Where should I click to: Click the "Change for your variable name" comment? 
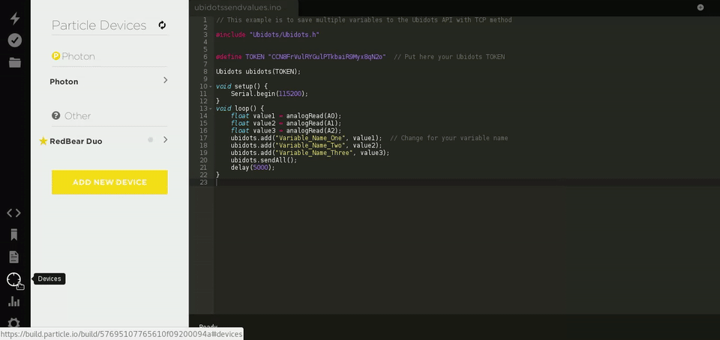click(x=449, y=138)
